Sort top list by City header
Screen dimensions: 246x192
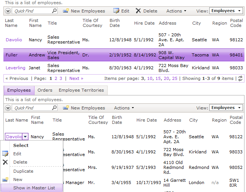(x=196, y=23)
